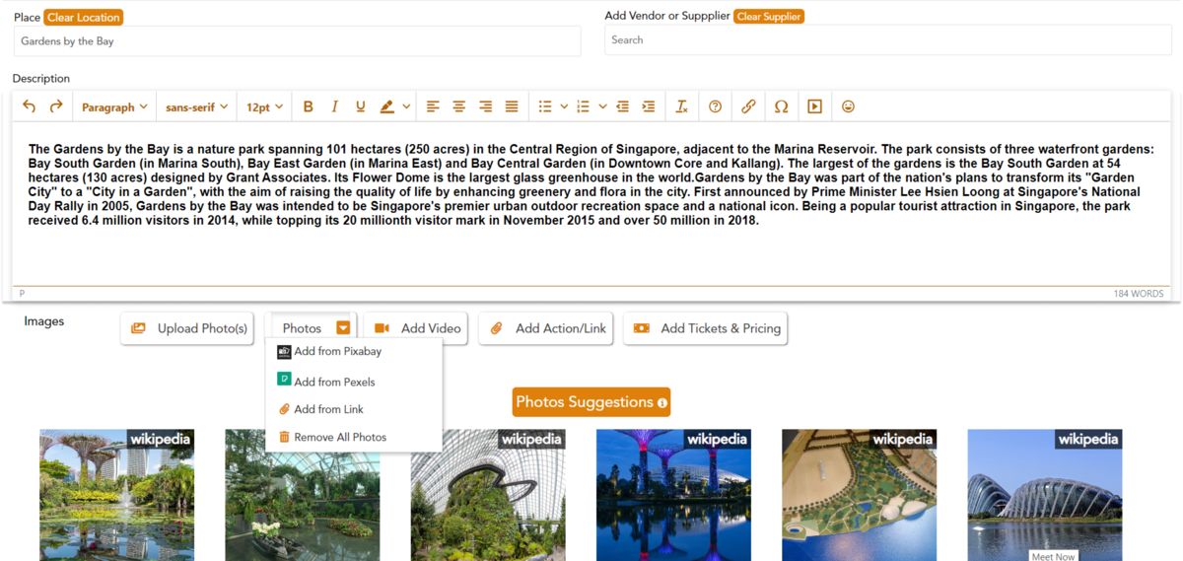Click the Clear Location button
The image size is (1183, 561).
tap(84, 17)
